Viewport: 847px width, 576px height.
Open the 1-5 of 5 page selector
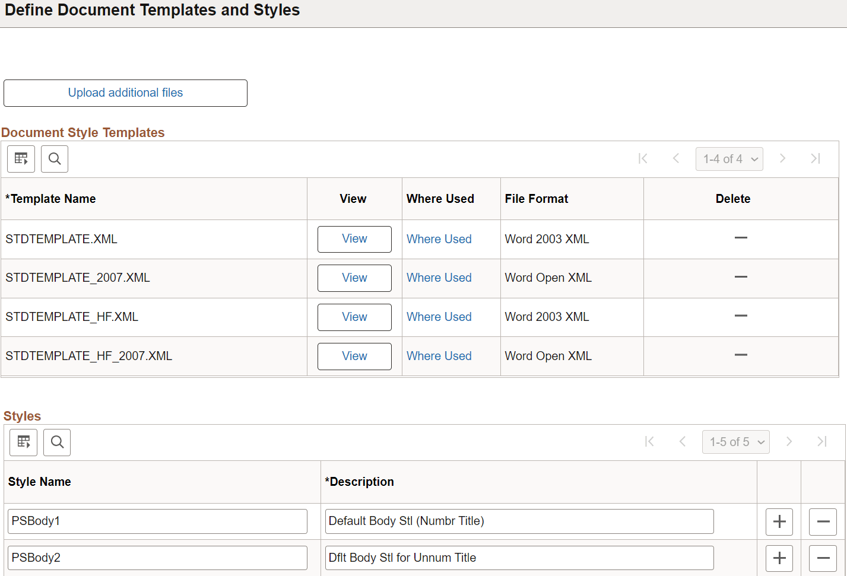(x=735, y=441)
